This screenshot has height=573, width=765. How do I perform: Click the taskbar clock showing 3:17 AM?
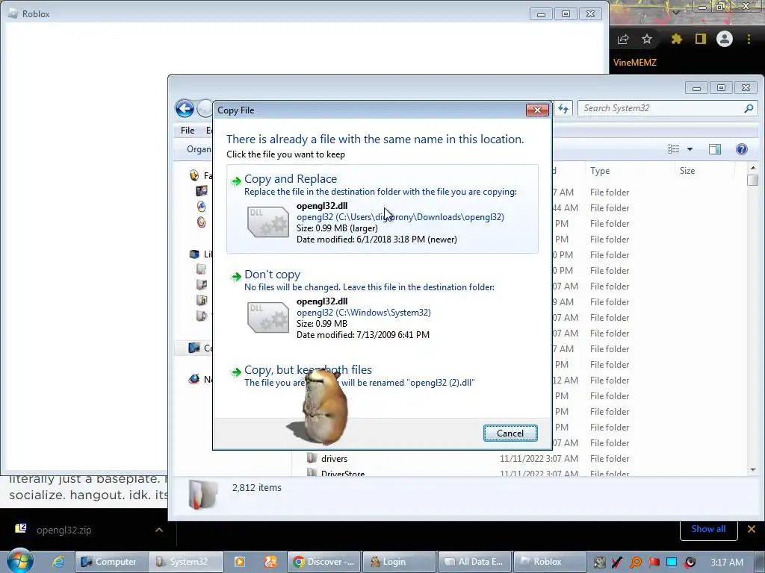click(x=727, y=563)
